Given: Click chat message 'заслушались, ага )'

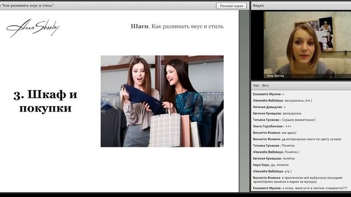Looking at the screenshot, I should (x=282, y=101).
